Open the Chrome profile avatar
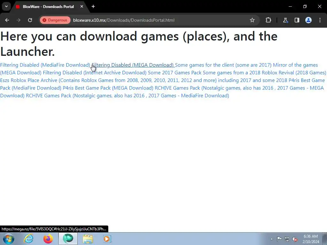327x245 pixels. [308, 20]
